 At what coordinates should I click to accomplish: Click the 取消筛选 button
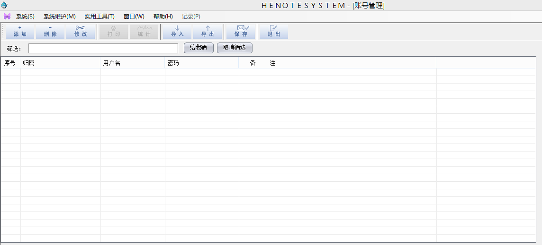[235, 48]
